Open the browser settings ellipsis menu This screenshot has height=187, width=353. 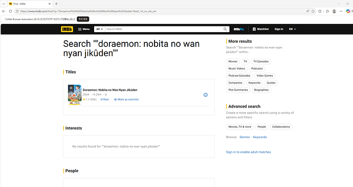(x=341, y=11)
